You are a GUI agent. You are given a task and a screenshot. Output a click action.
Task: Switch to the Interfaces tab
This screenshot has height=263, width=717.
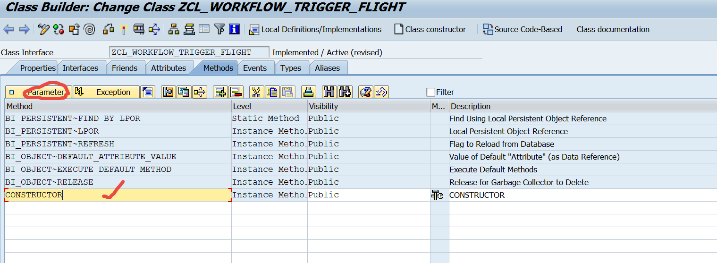coord(80,68)
